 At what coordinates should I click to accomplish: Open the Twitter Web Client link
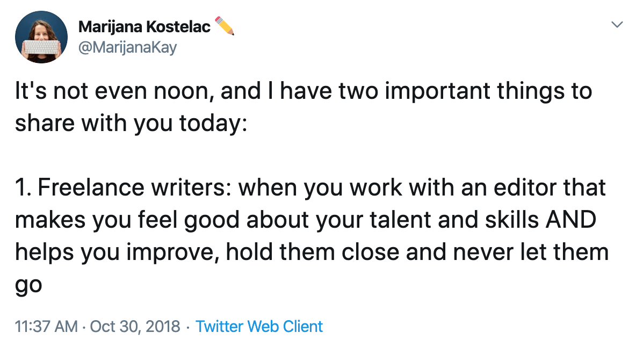(259, 326)
